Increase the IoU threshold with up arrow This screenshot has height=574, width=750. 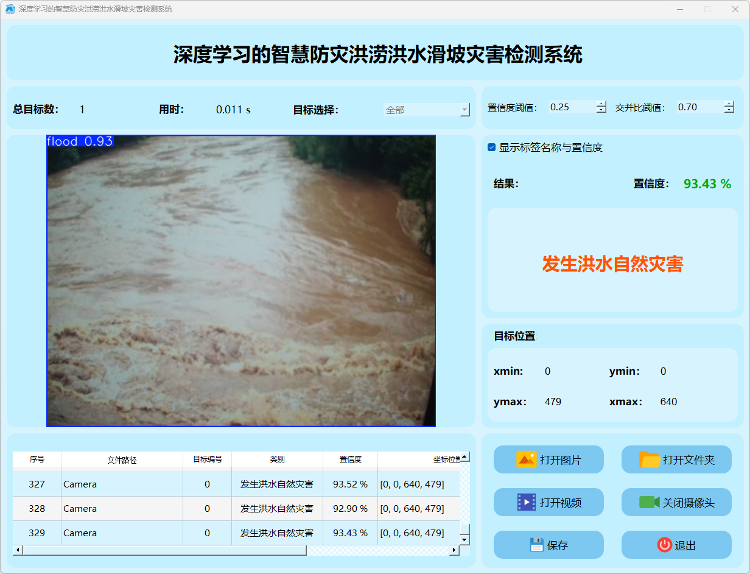tap(729, 104)
